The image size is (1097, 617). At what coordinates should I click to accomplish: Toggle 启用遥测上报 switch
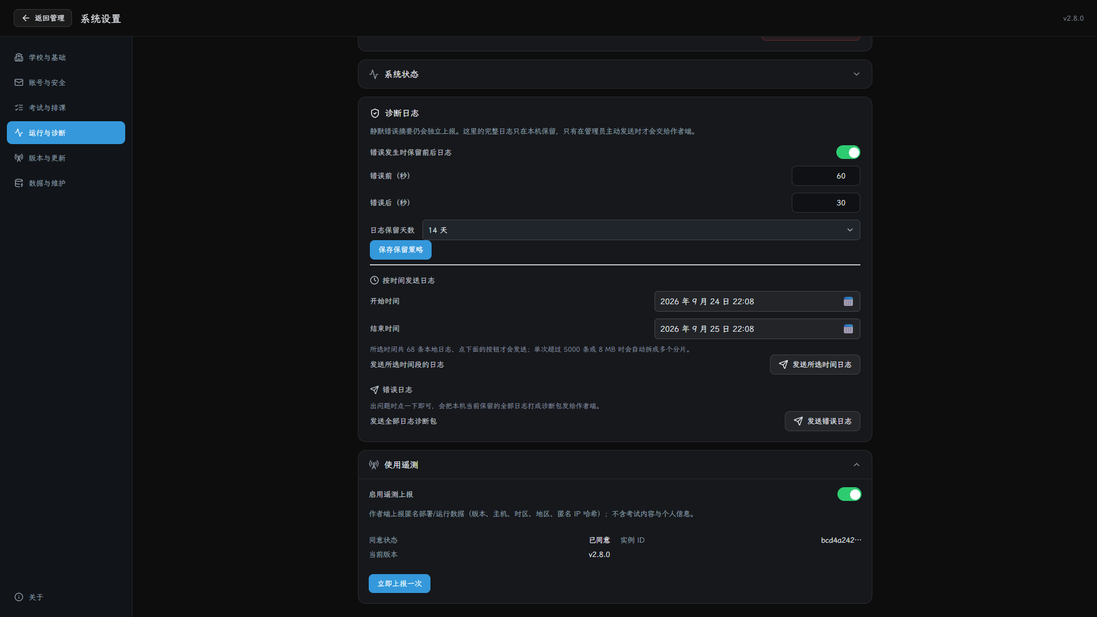[x=849, y=494]
